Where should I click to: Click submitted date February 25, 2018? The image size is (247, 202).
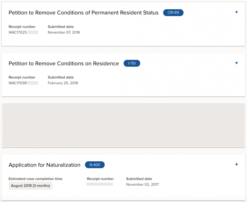[63, 83]
